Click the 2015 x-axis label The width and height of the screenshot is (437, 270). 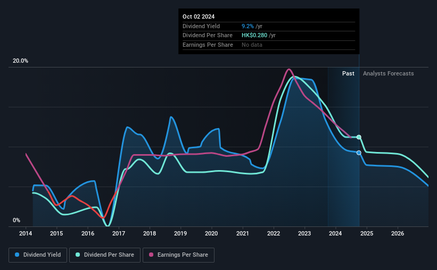point(56,233)
